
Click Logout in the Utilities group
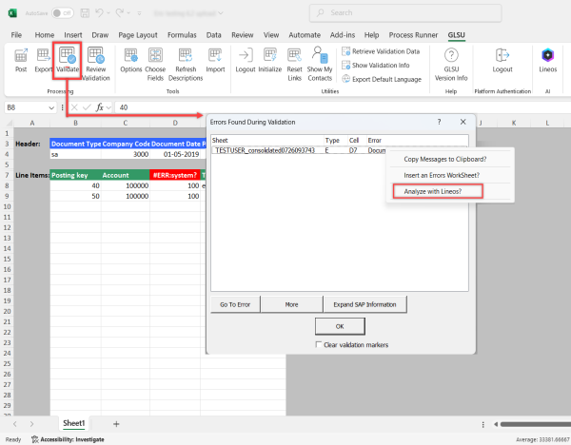tap(246, 60)
